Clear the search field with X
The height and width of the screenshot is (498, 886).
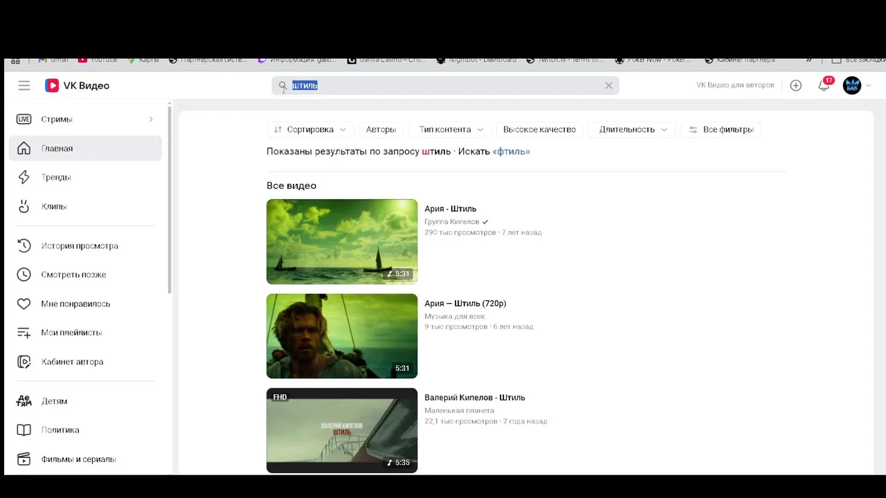608,86
